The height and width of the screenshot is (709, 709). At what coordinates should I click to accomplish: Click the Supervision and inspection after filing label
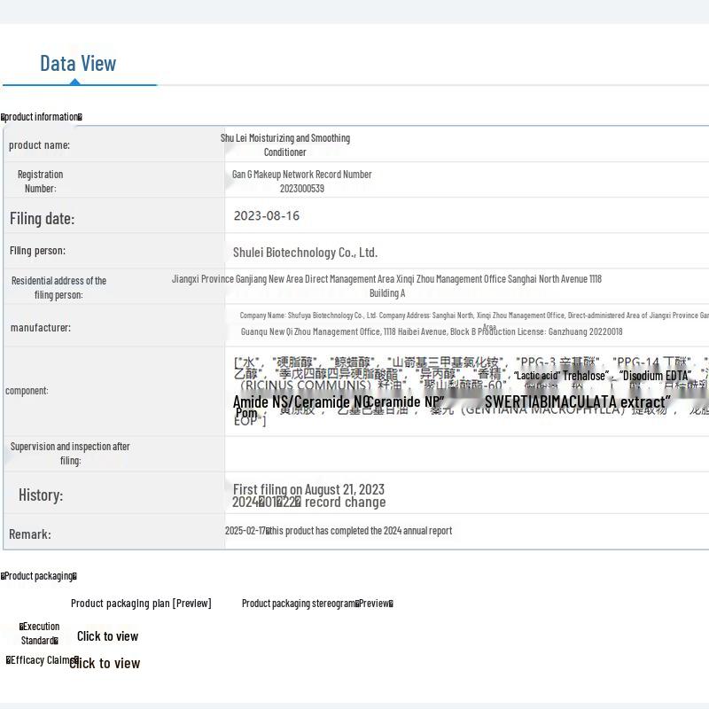pyautogui.click(x=70, y=453)
